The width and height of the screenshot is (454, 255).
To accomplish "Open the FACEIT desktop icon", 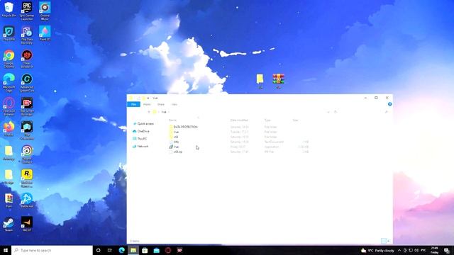I will pos(27,225).
